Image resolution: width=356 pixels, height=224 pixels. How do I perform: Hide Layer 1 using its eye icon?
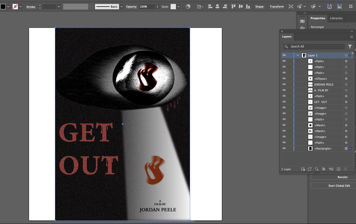pyautogui.click(x=284, y=55)
